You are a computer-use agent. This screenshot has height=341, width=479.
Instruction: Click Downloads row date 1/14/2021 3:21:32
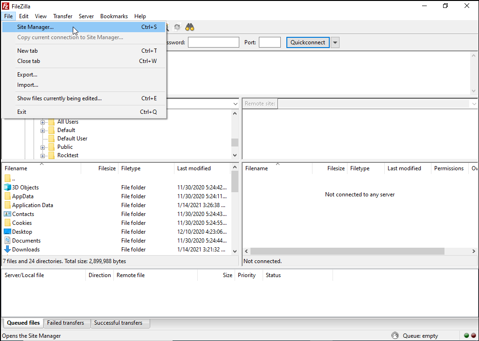coord(201,249)
